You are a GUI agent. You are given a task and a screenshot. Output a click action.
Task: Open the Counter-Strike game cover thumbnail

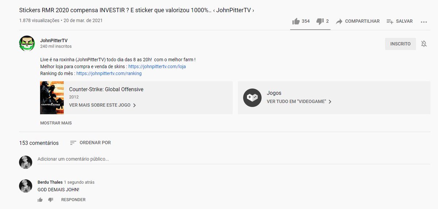click(x=52, y=98)
